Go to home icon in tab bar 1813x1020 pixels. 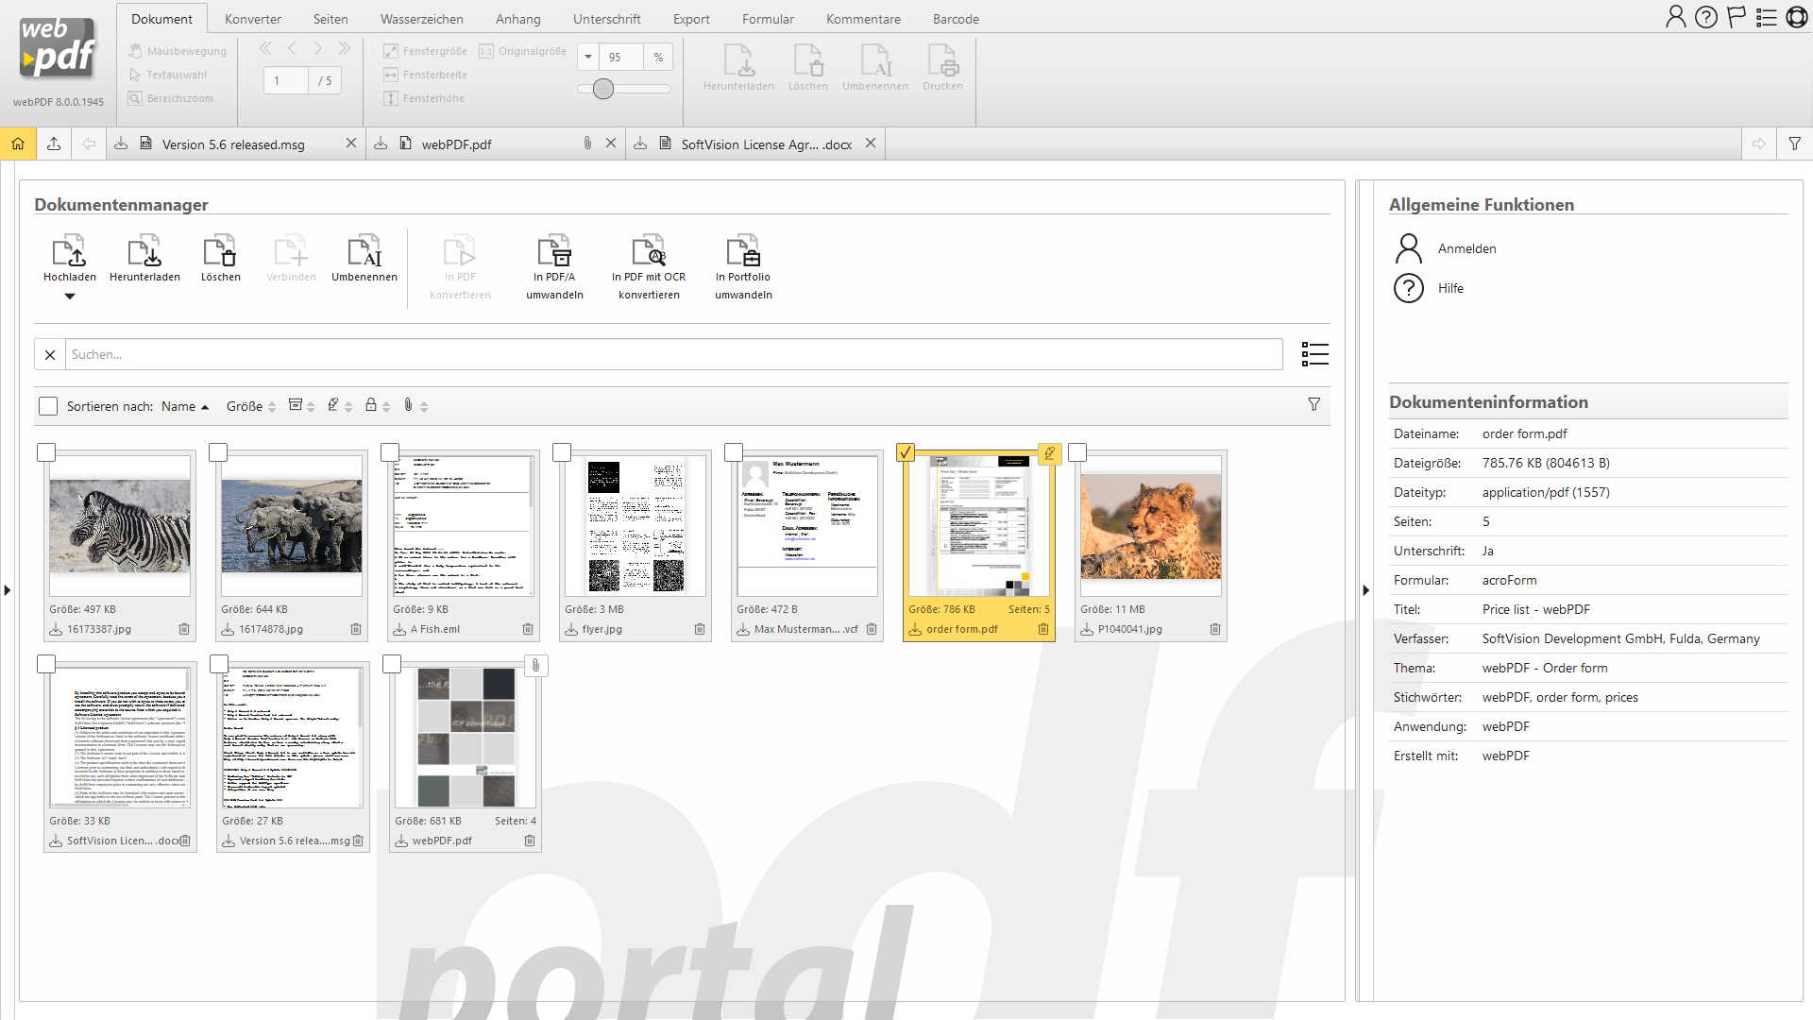point(18,144)
